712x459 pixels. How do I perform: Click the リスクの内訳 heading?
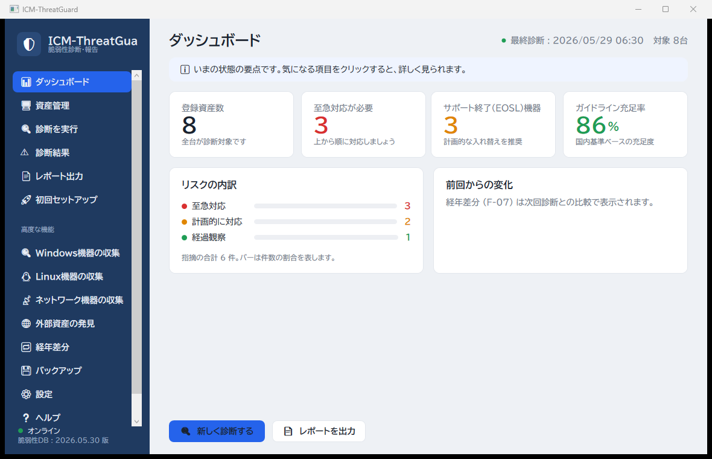click(209, 185)
